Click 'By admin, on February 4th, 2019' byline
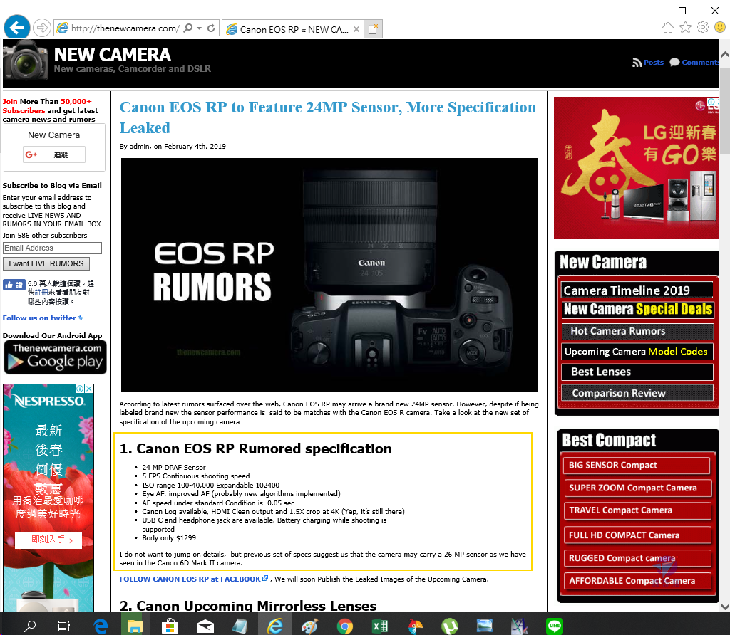 (x=173, y=147)
